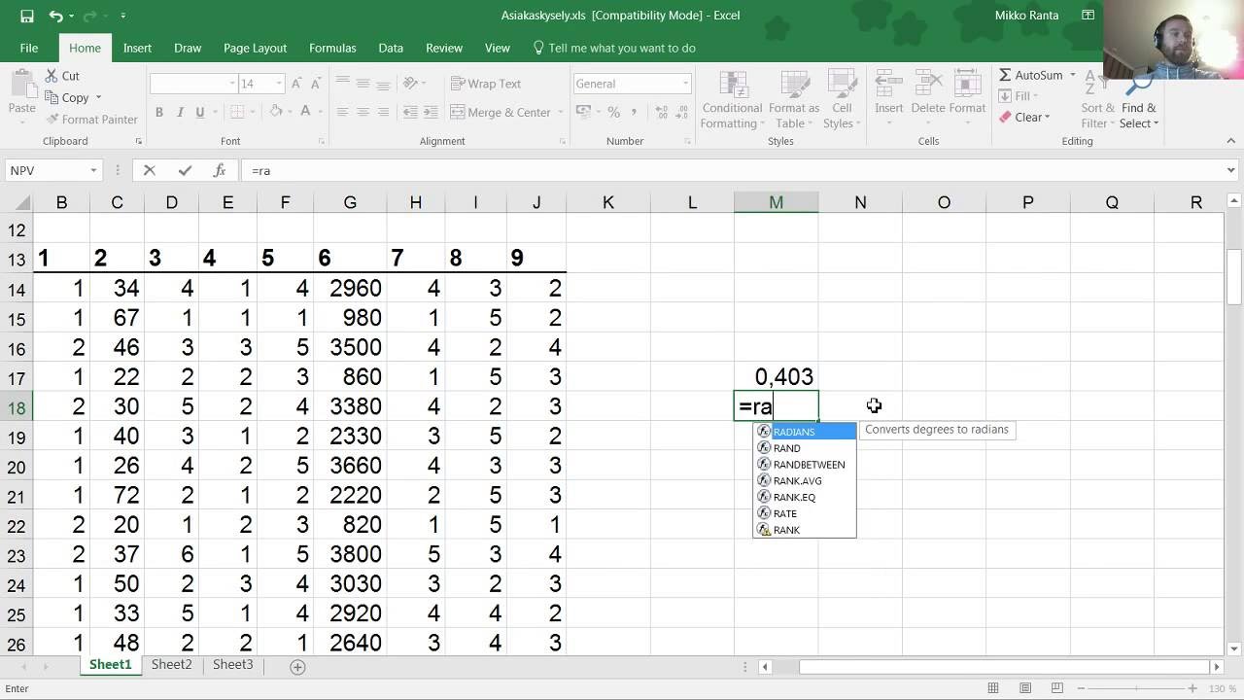This screenshot has width=1244, height=700.
Task: Switch to the Page Layout tab
Action: 255,48
